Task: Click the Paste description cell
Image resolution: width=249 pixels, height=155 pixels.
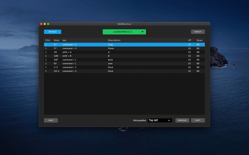Action: 111,48
